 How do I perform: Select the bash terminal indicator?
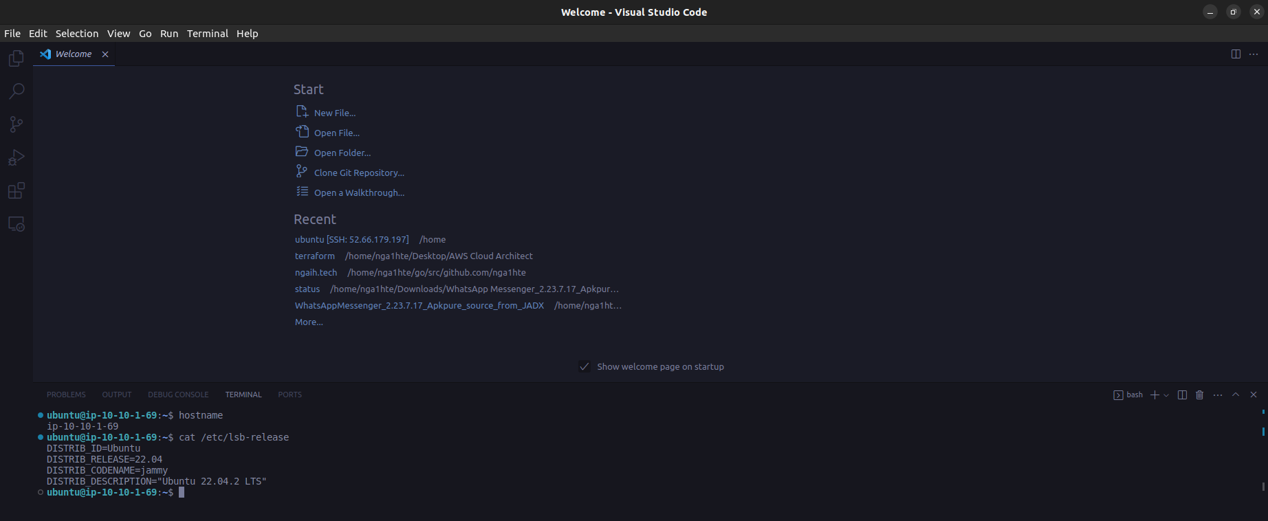click(x=1128, y=395)
